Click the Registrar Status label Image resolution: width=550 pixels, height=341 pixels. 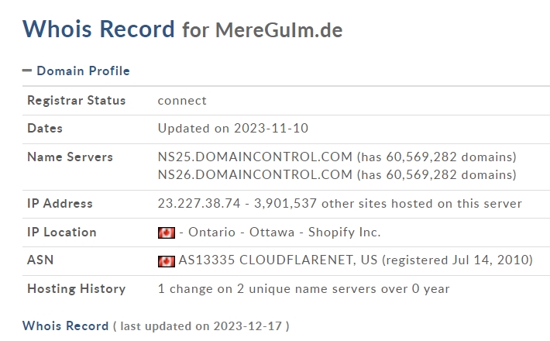coord(76,100)
